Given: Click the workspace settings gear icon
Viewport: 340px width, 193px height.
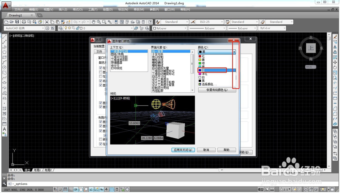Looking at the screenshot, I should coord(47,28).
